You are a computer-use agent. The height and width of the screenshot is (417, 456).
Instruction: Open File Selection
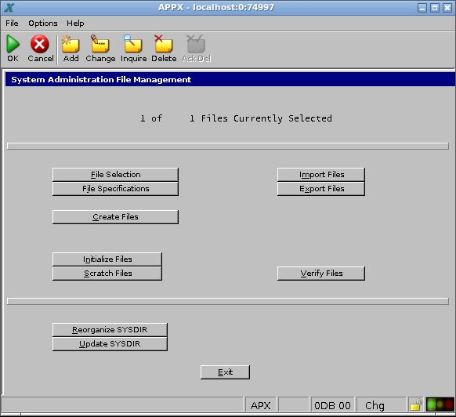coord(115,175)
